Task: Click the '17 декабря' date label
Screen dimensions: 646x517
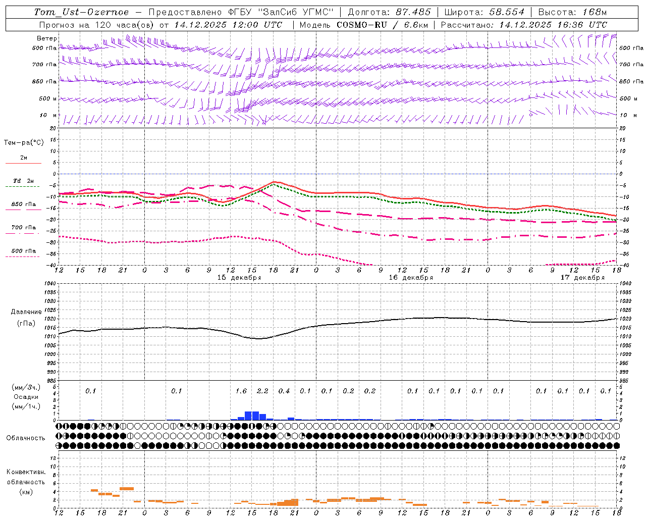Action: click(x=582, y=278)
